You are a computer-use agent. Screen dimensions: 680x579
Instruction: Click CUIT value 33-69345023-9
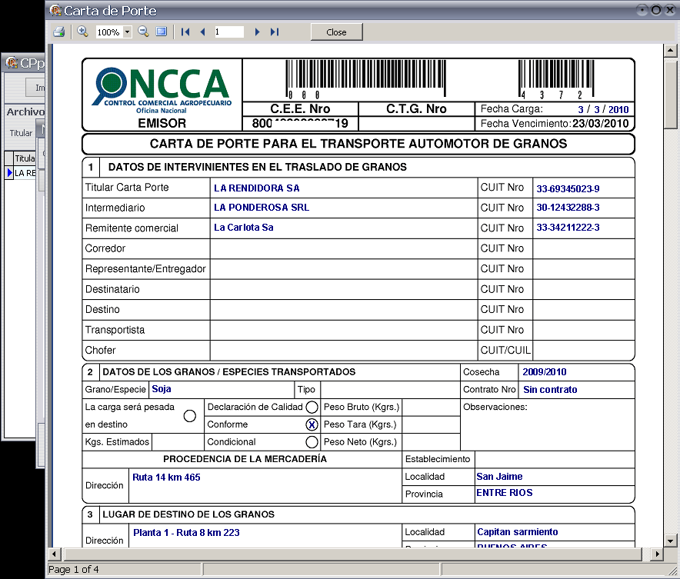click(568, 189)
